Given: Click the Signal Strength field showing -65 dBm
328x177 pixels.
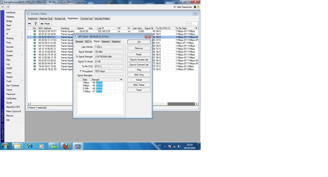Looking at the screenshot, I should (x=109, y=52).
